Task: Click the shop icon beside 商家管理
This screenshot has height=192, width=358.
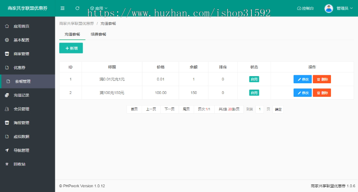Action: 7,54
